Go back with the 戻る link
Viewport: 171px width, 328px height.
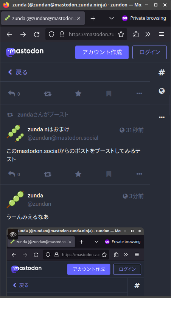(x=18, y=72)
